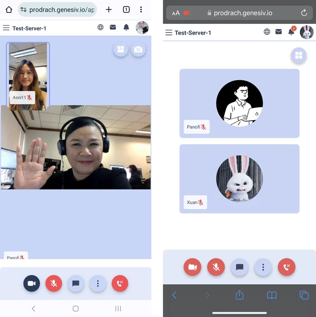Tap Android recent apps button
316x317 pixels.
pyautogui.click(x=118, y=309)
